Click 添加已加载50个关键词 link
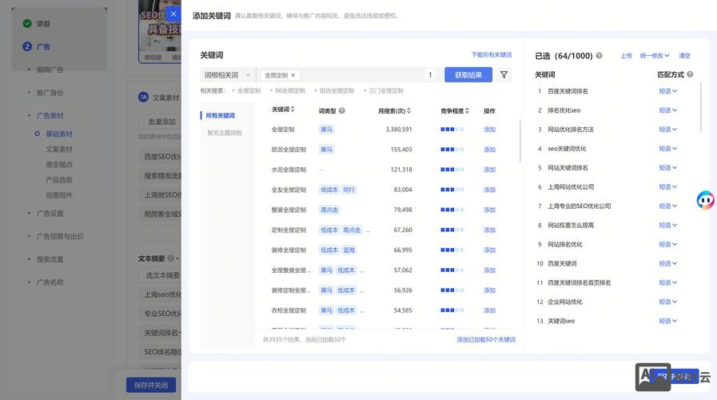 click(486, 339)
